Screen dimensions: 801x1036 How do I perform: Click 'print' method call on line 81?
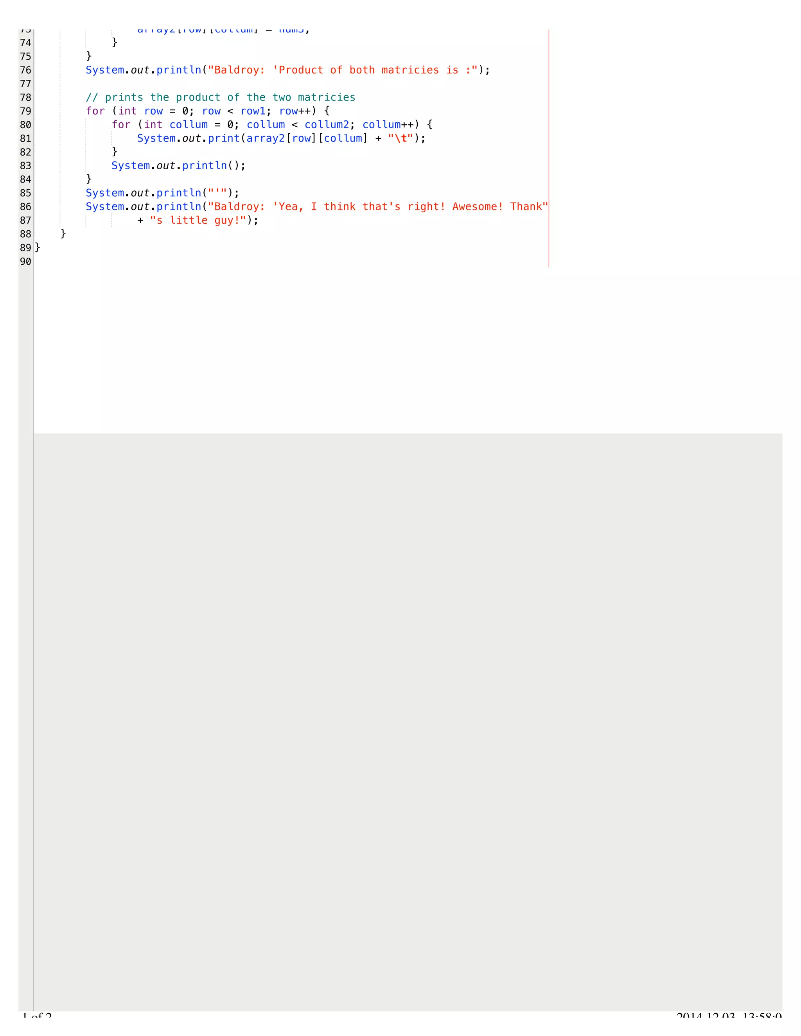[223, 138]
